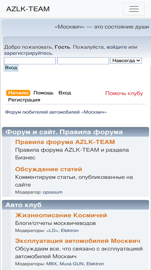View Elektron profile under Жизнеописание Космичей
This screenshot has height=270, width=151.
click(x=70, y=231)
